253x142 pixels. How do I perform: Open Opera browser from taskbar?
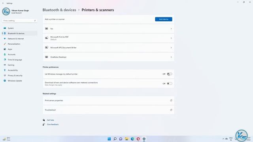click(138, 139)
